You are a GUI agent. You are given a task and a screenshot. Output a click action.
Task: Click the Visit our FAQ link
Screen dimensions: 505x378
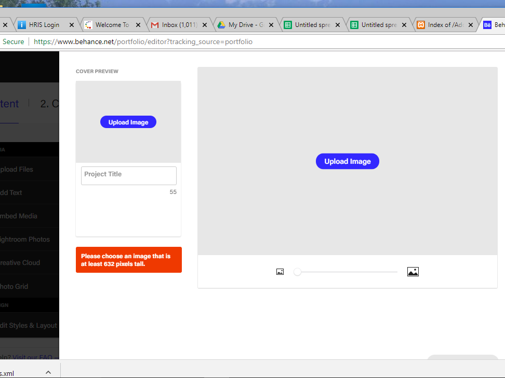coord(36,357)
